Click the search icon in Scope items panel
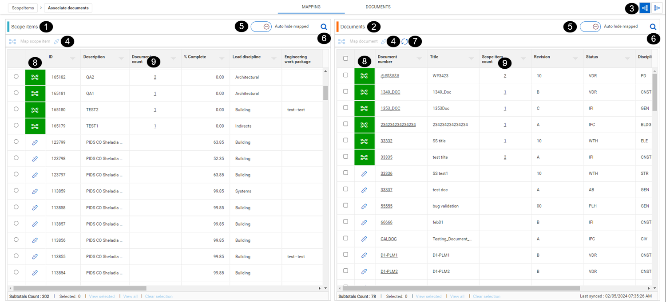Viewport: 666px width, 302px height. [324, 27]
